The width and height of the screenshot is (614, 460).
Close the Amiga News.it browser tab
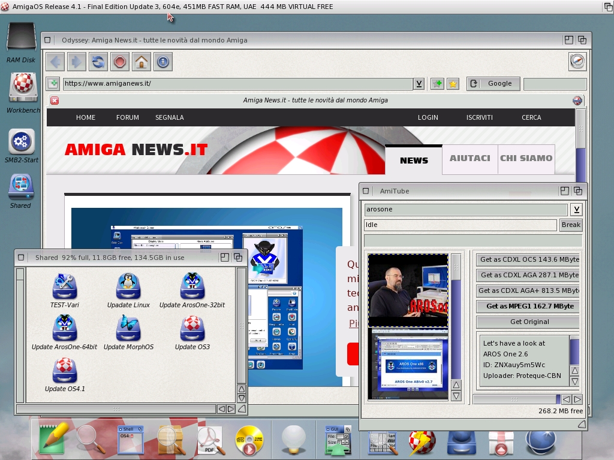tap(55, 101)
